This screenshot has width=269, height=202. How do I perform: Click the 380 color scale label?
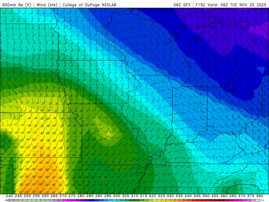click(x=259, y=196)
